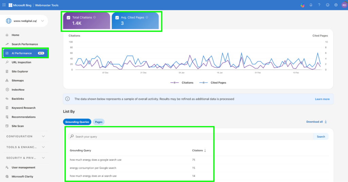Open the RD account avatar
The width and height of the screenshot is (348, 182).
click(x=344, y=5)
